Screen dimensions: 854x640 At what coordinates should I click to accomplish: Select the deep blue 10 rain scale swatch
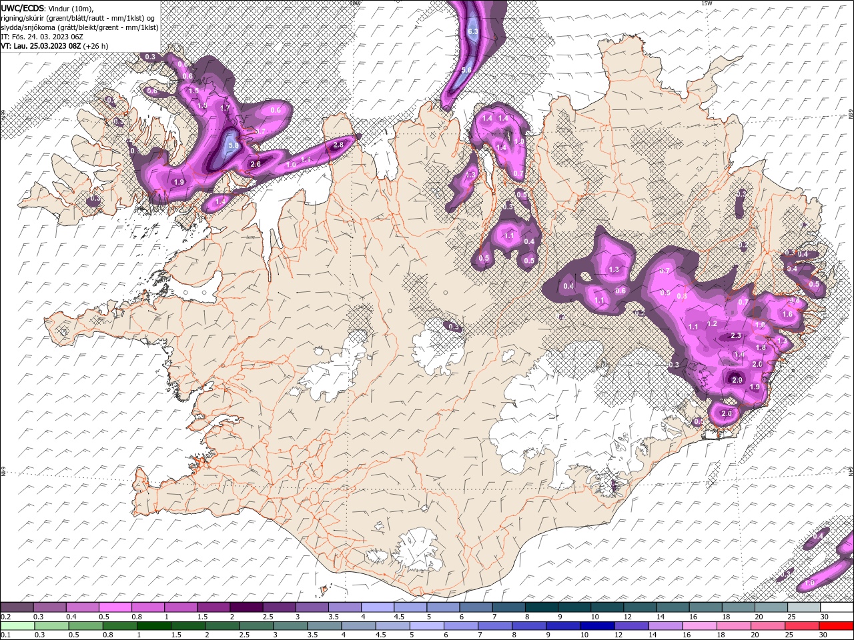click(x=596, y=626)
